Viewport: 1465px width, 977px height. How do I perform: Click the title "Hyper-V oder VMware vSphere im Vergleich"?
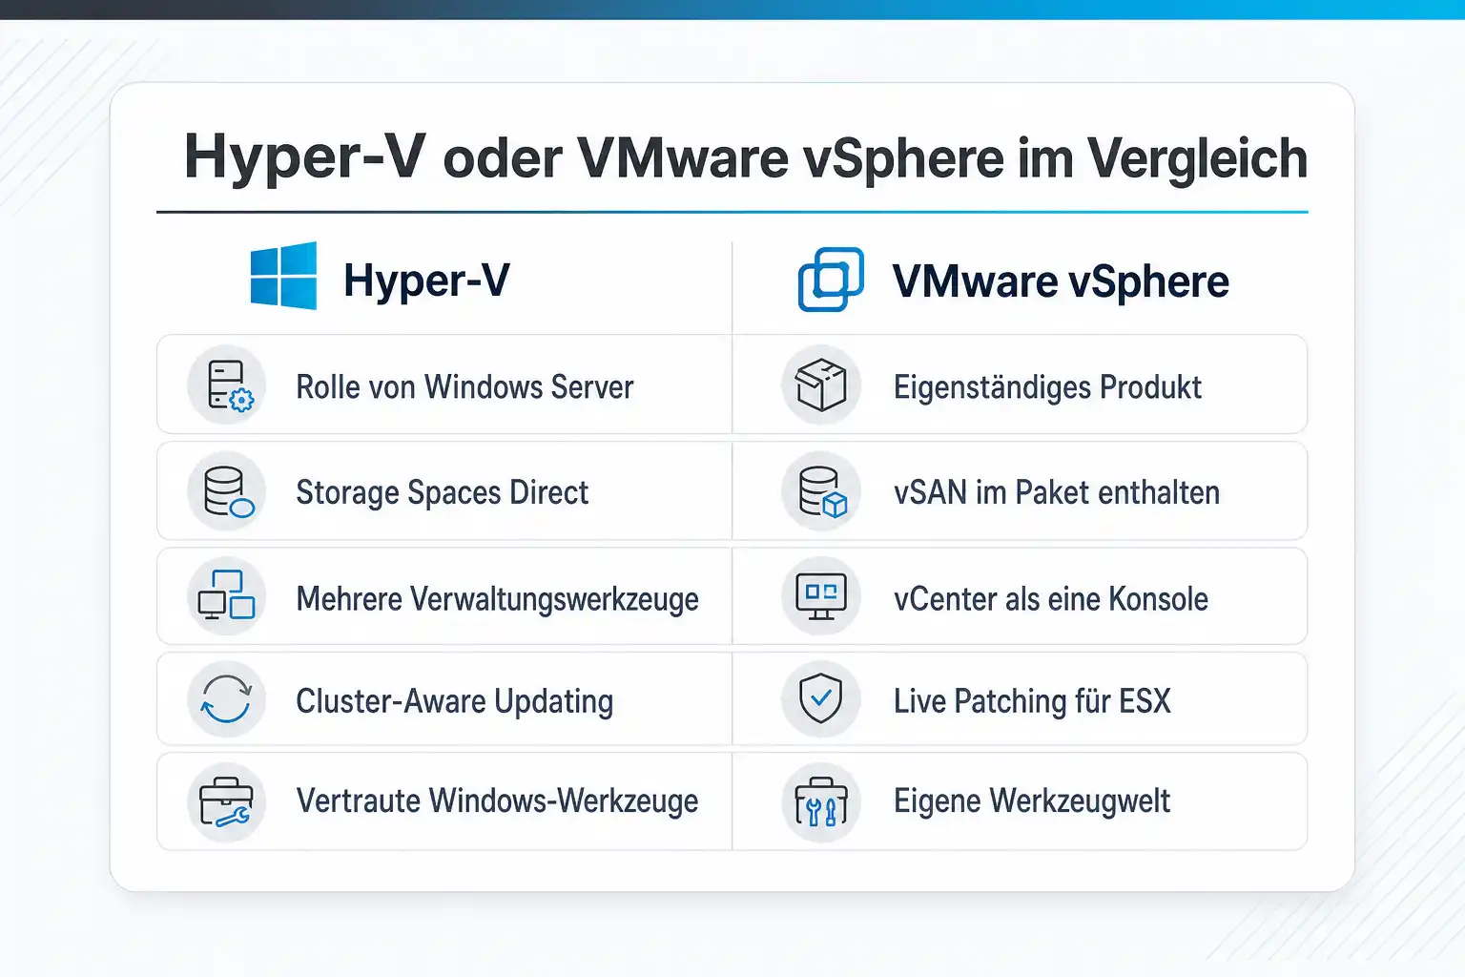(x=746, y=157)
